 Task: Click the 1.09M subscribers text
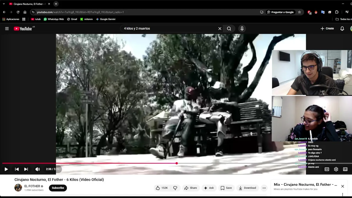(34, 190)
